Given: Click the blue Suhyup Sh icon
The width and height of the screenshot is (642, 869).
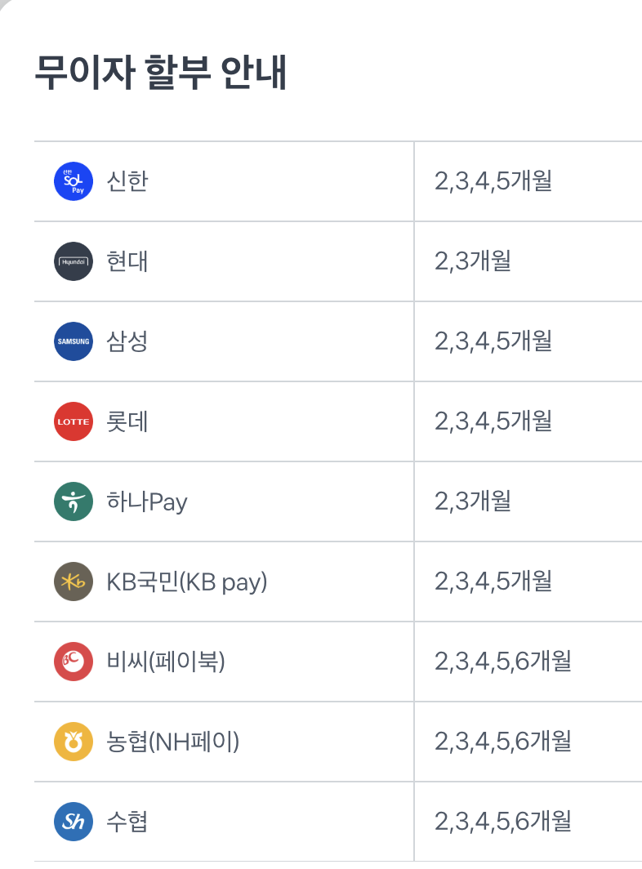Looking at the screenshot, I should 74,822.
